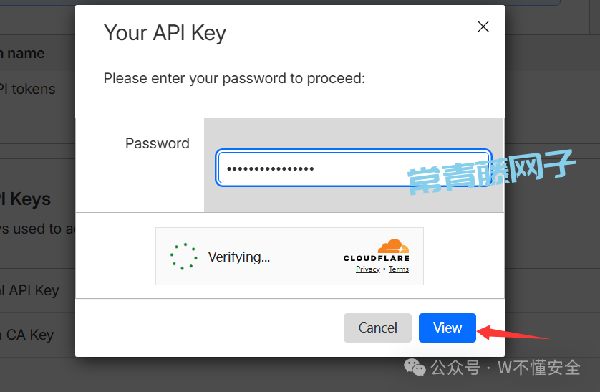Cancel the API key password prompt
Screen dimensions: 600x392
click(x=377, y=328)
